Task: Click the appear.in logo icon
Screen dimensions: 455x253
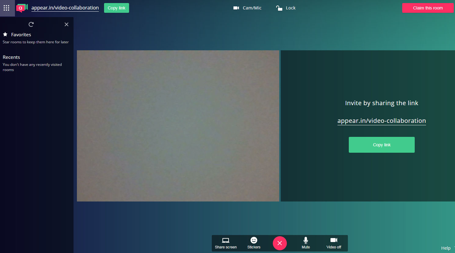Action: click(22, 8)
